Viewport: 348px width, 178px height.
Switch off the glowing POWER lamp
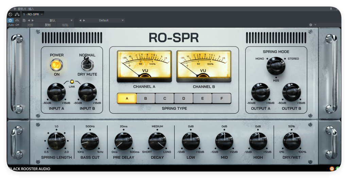(x=56, y=65)
